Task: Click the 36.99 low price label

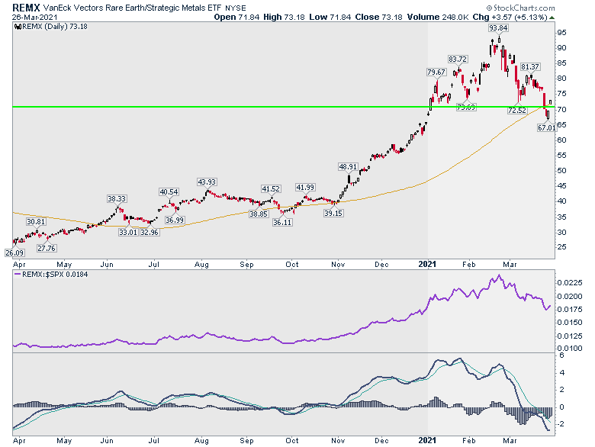Action: [175, 220]
